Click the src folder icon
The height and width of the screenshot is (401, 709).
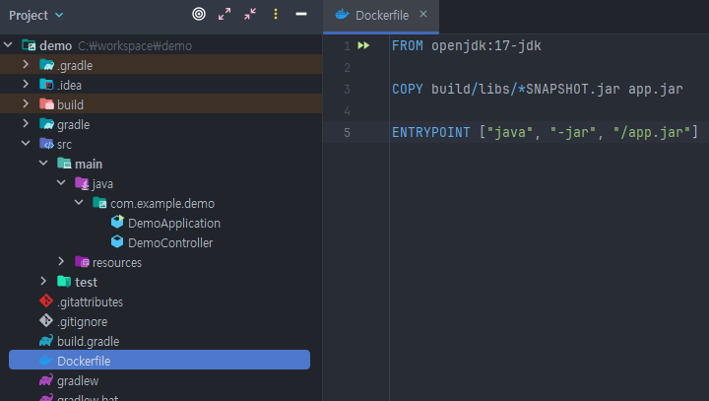[x=46, y=144]
